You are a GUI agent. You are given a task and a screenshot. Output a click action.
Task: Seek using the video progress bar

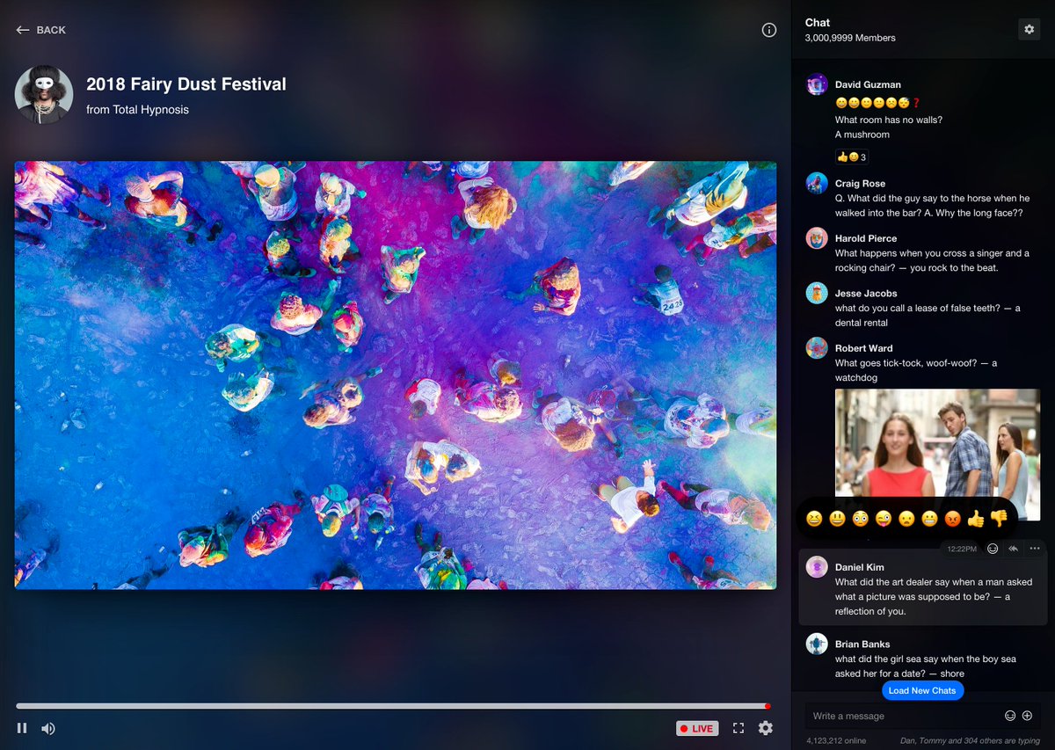coord(393,705)
